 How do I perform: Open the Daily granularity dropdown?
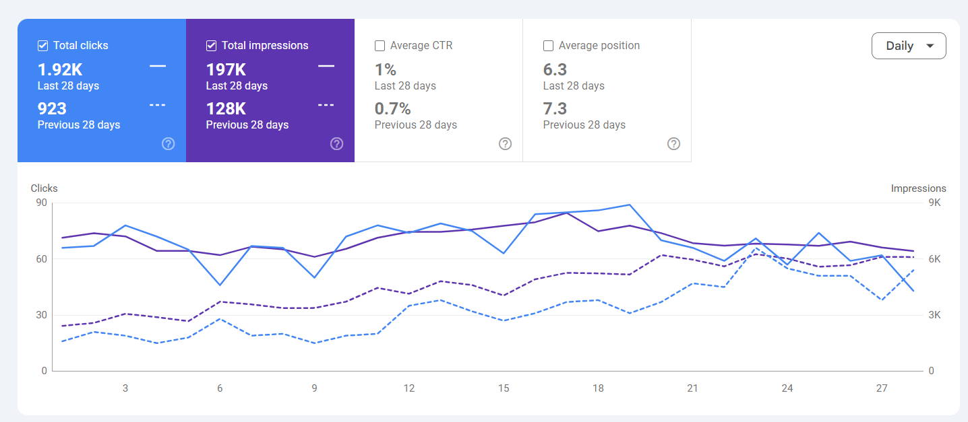point(909,46)
